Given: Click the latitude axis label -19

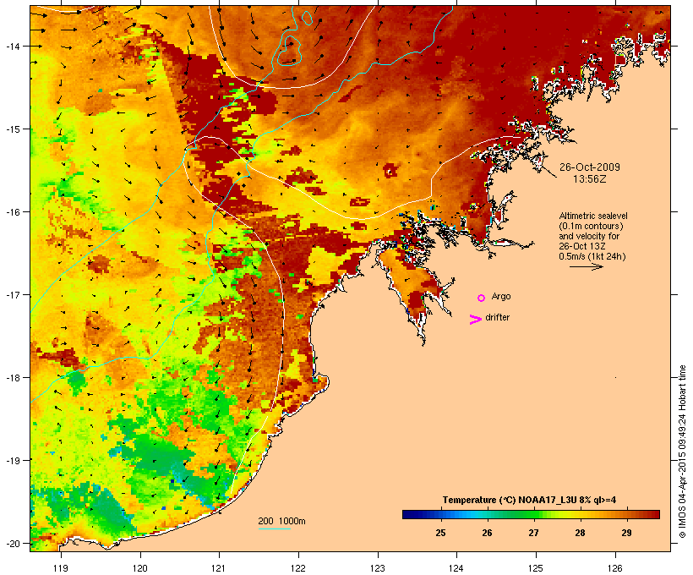Looking at the screenshot, I should click(x=13, y=461).
